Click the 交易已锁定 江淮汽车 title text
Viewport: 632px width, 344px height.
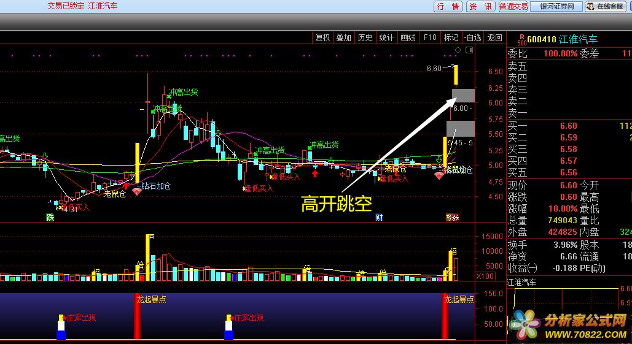tap(83, 6)
